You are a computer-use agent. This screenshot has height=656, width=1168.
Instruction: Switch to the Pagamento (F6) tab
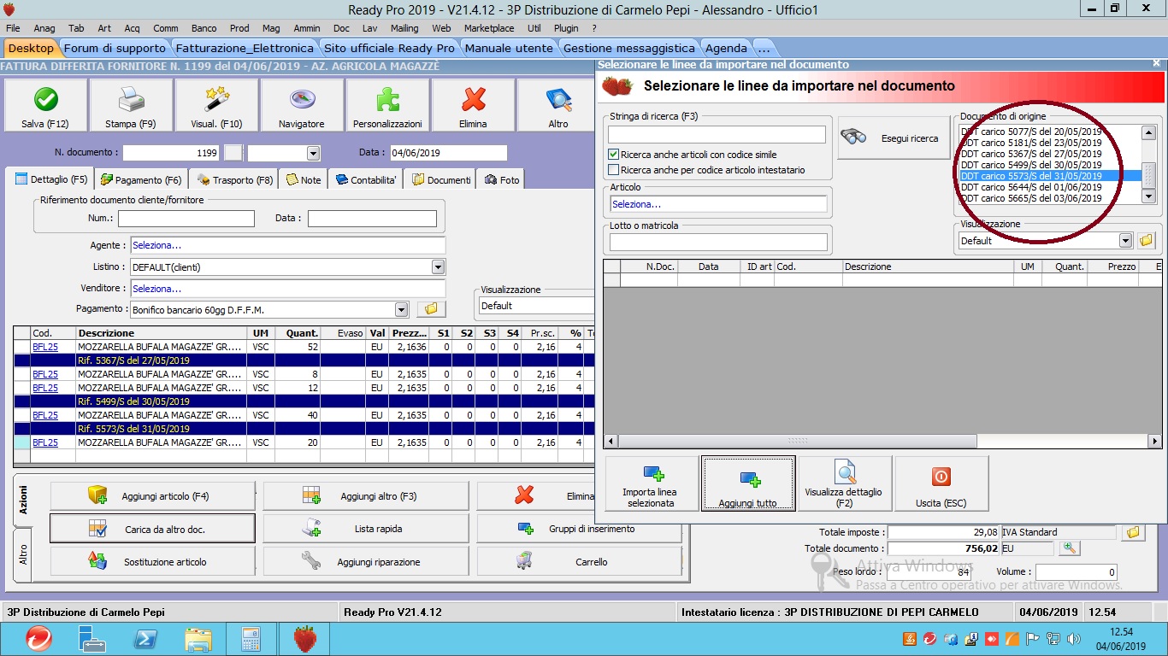141,179
